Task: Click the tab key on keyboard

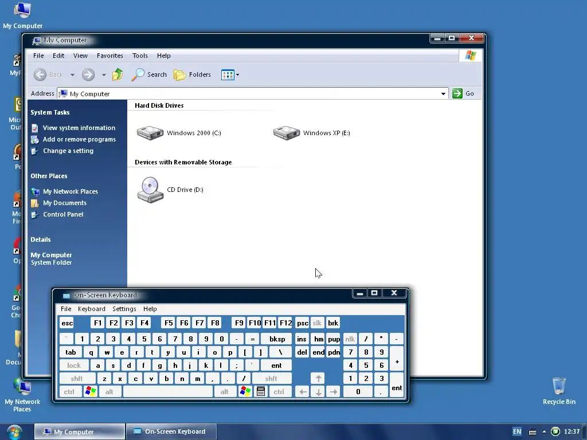Action: [71, 352]
